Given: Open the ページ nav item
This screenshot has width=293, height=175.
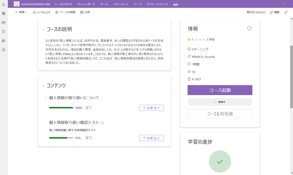Looking at the screenshot, I should (137, 4).
